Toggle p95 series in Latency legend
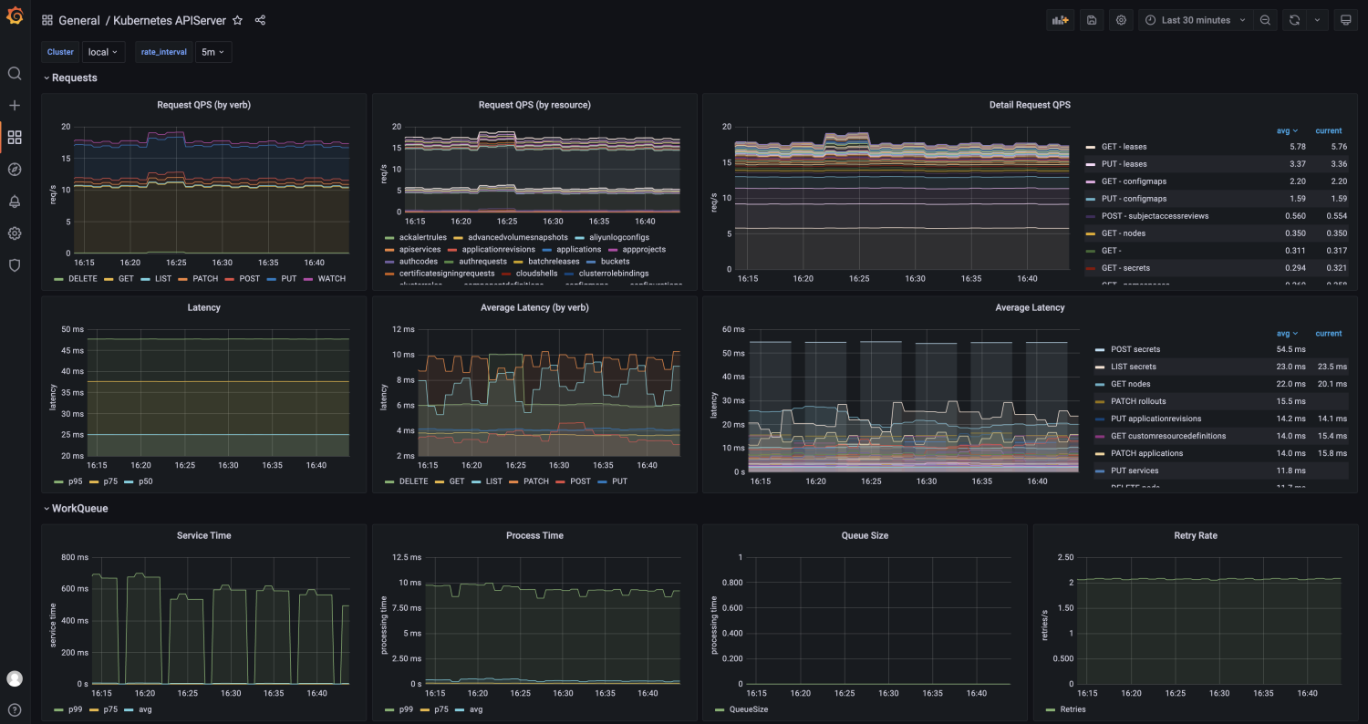The height and width of the screenshot is (724, 1368). point(74,481)
